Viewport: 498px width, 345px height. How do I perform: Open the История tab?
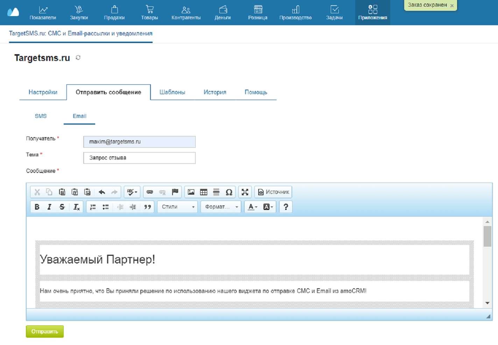215,92
